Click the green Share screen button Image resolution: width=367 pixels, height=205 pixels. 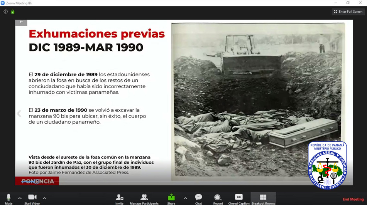(x=171, y=199)
